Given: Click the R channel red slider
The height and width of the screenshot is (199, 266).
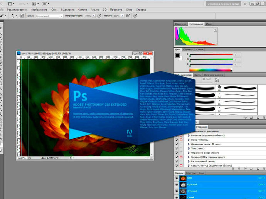Looking at the screenshot, I should (211, 55).
